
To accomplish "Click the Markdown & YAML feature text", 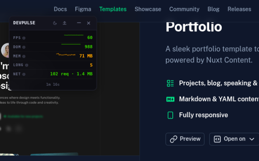I will tap(219, 99).
